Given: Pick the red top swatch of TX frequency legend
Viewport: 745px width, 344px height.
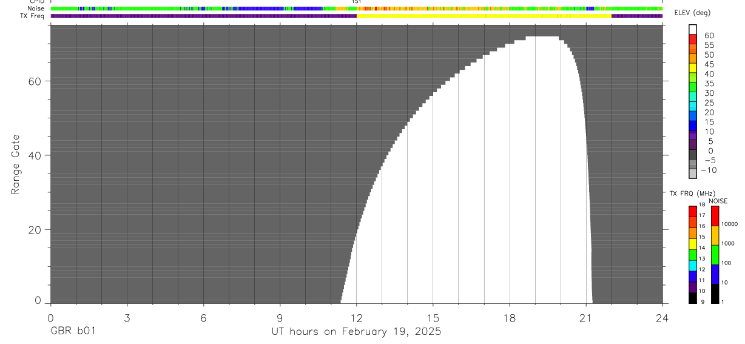Looking at the screenshot, I should 693,211.
